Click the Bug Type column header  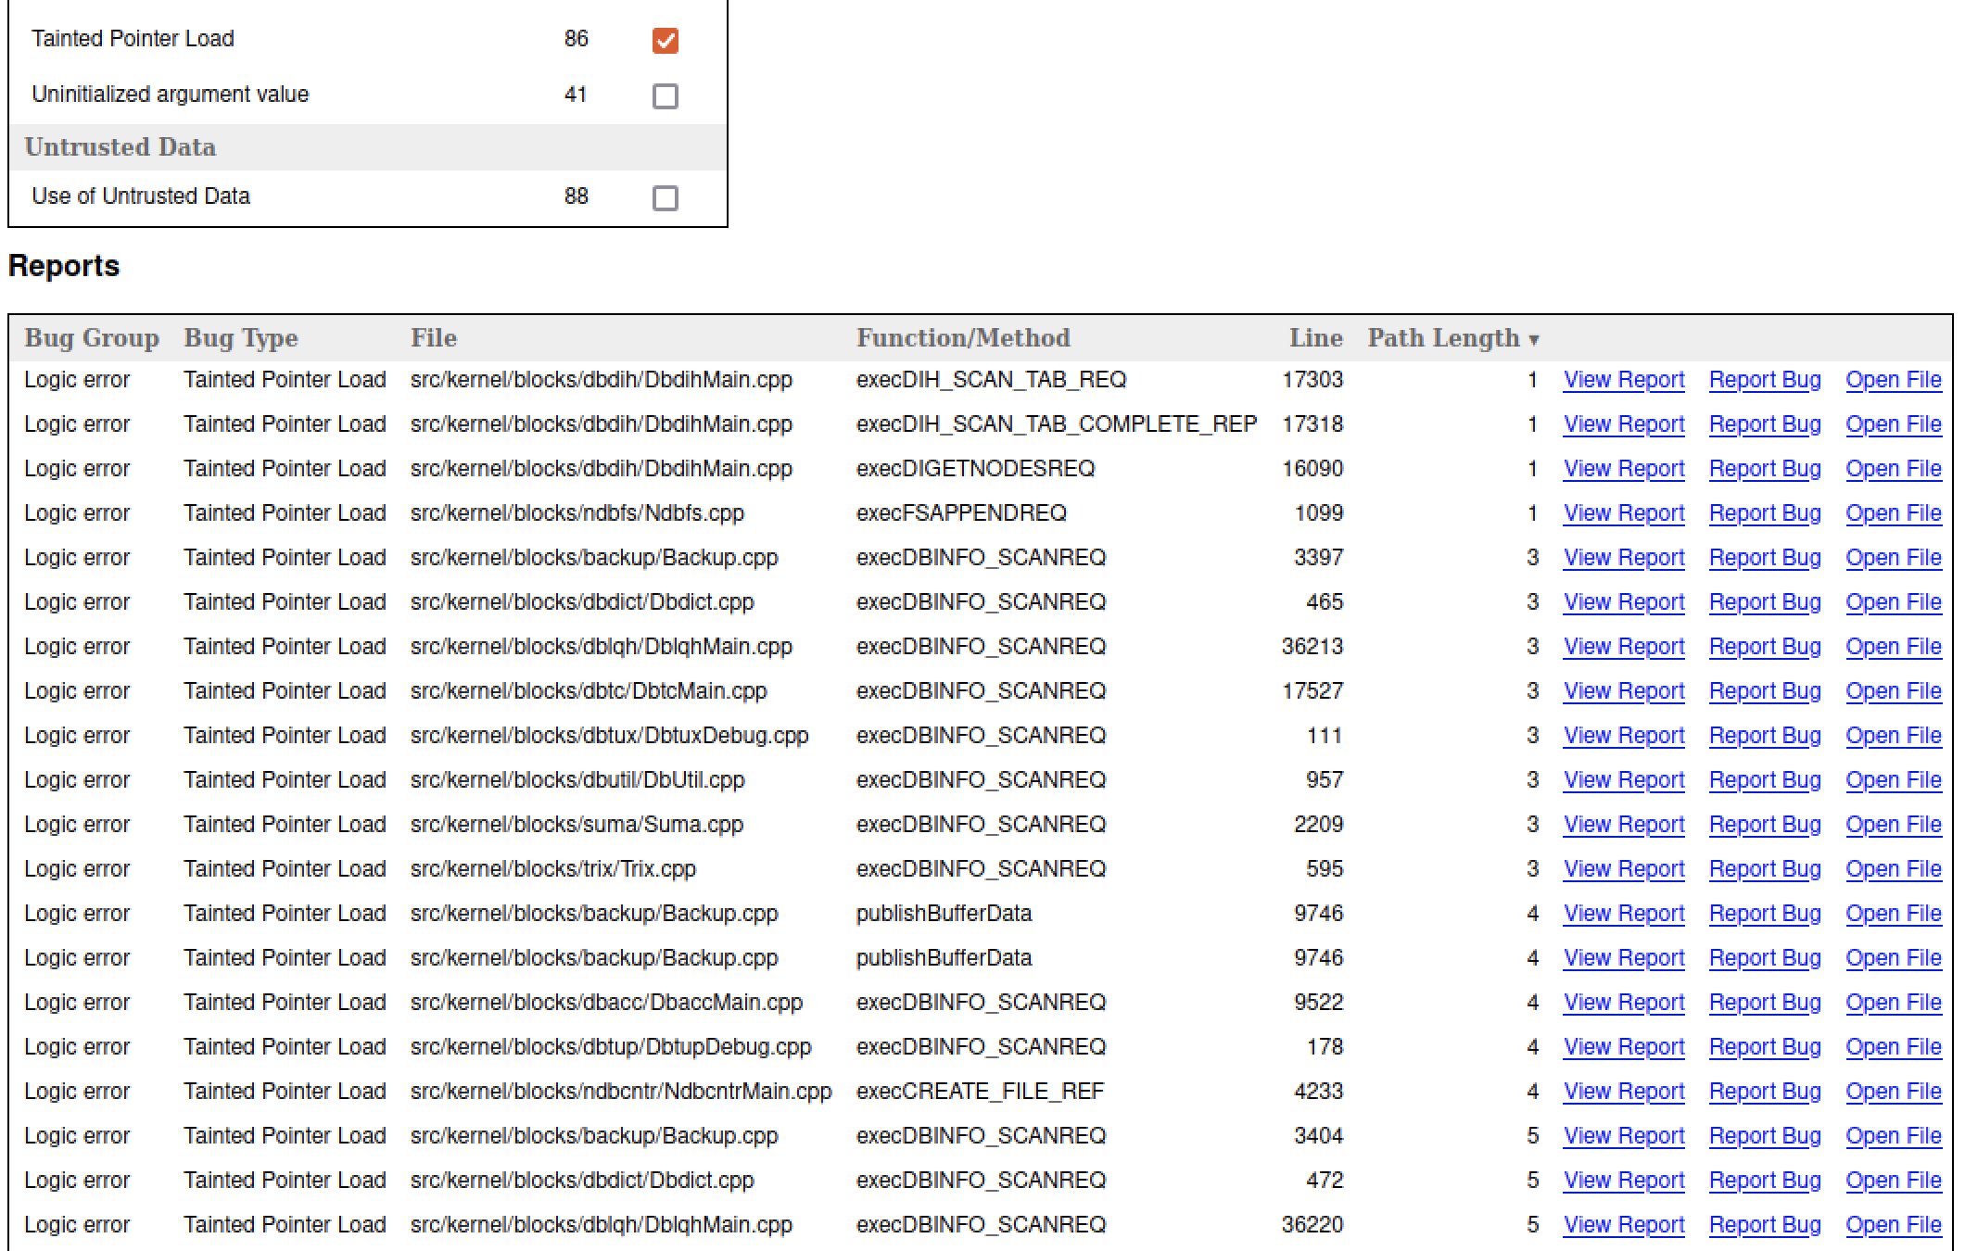coord(240,338)
